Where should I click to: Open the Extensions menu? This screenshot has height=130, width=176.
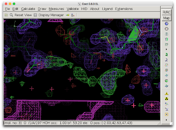point(124,9)
